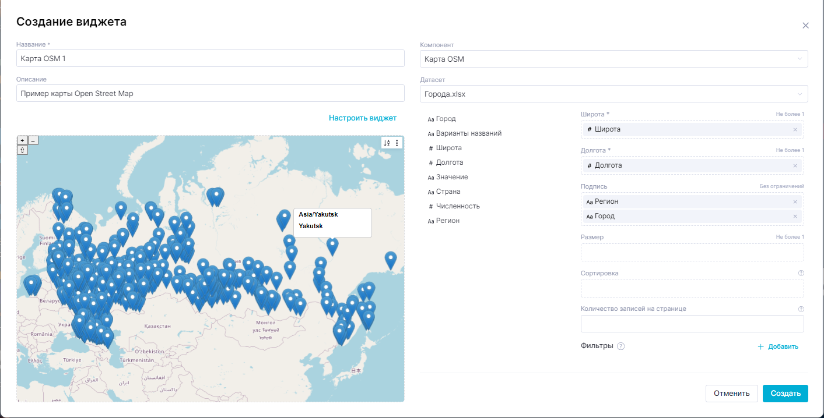This screenshot has height=418, width=824.
Task: Remove Долгота from the longitude field
Action: [795, 165]
